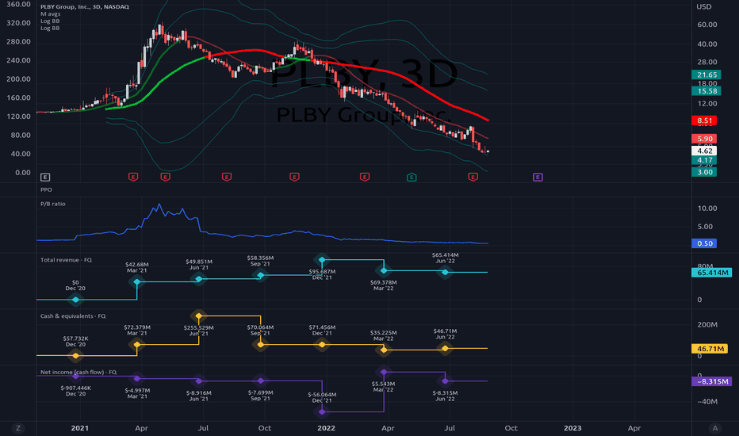Click the Z timezone button bottom-left
The width and height of the screenshot is (739, 436).
(x=18, y=428)
